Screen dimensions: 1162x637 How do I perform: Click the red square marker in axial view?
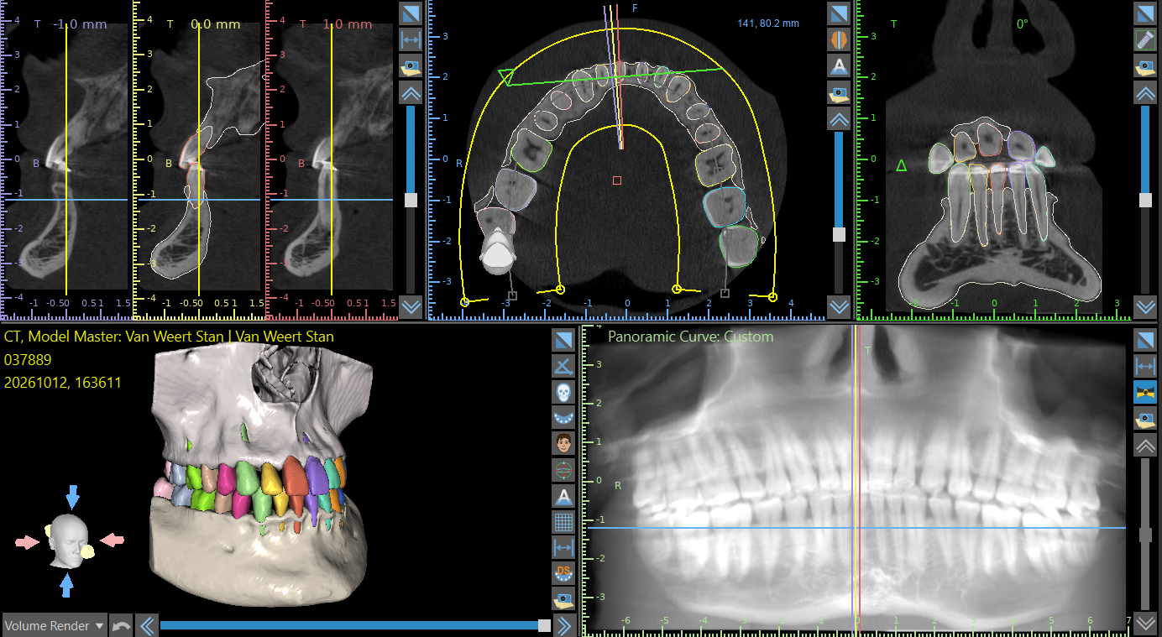(617, 180)
